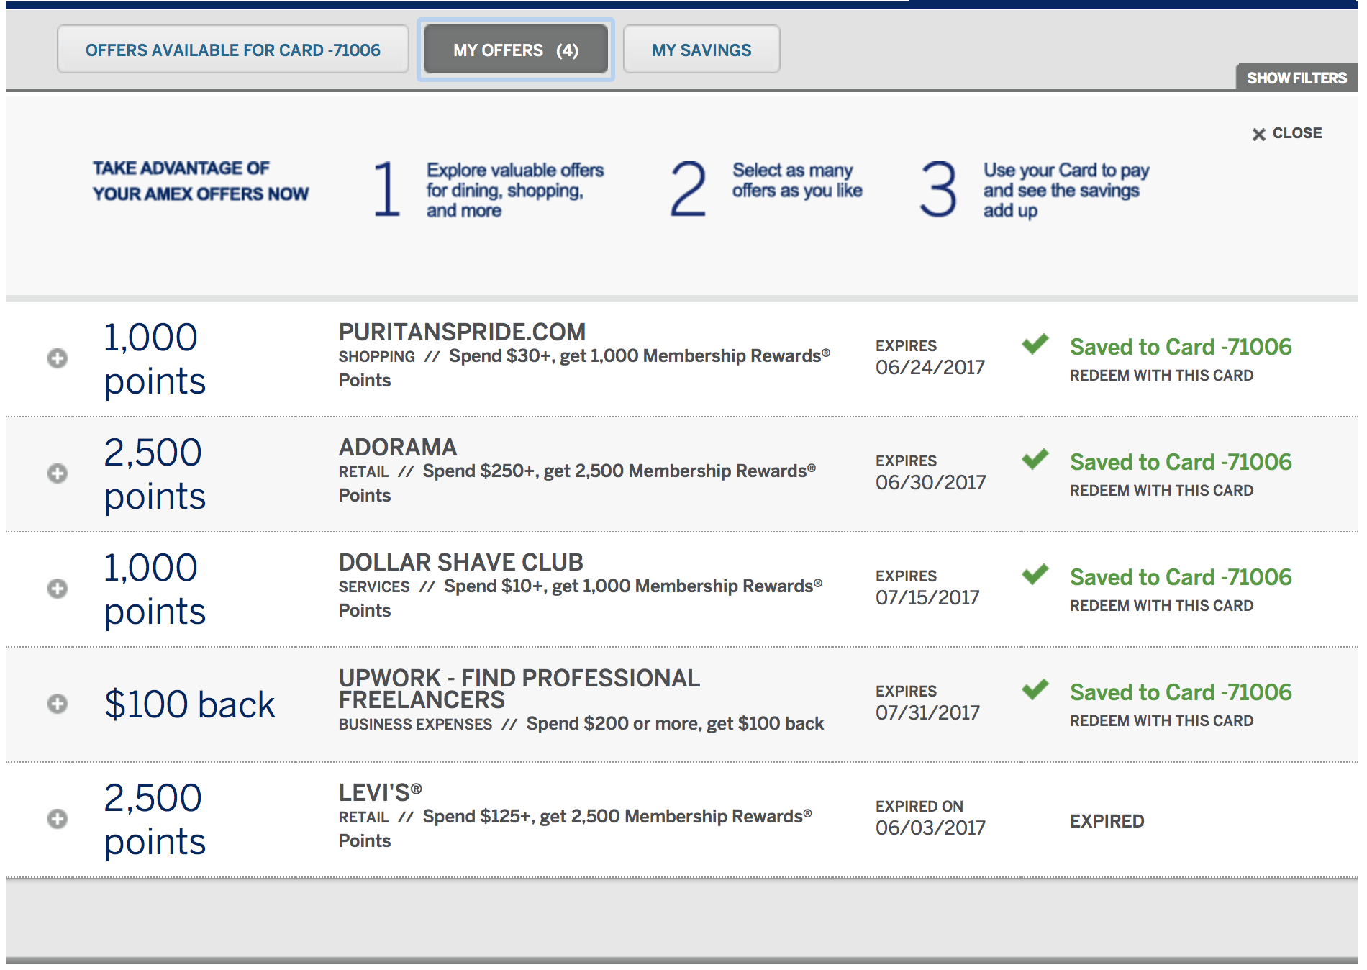Click 1,000 points value for Puritanspride.com

[x=155, y=359]
